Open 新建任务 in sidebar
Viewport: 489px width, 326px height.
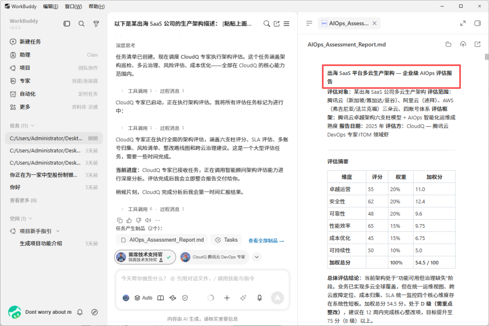click(53, 42)
